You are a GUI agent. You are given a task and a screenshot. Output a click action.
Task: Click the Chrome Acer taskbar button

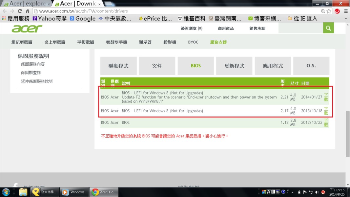[104, 192]
